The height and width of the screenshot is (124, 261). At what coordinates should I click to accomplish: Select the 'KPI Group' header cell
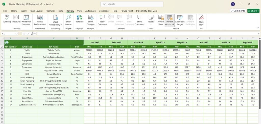tap(27, 47)
